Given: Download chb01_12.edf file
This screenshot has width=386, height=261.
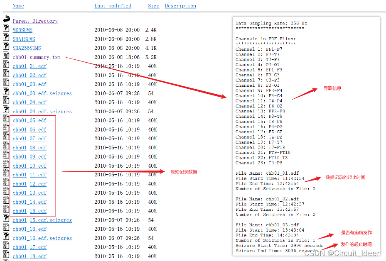Looking at the screenshot, I should pos(30,184).
